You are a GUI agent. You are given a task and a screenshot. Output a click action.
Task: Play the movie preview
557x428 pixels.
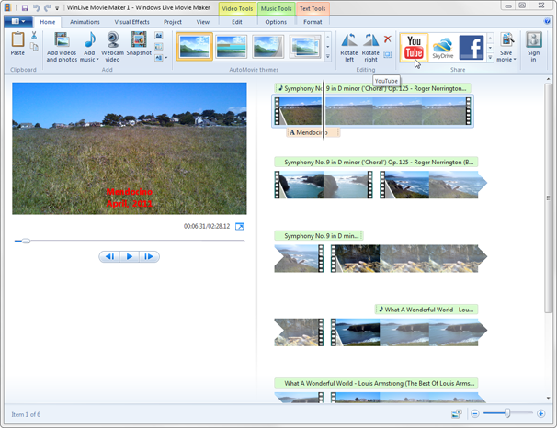130,256
